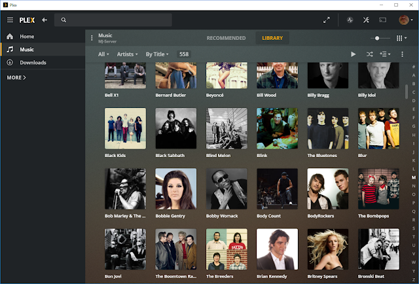The image size is (419, 284).
Task: Click the Bill Wood artist name
Action: tap(266, 95)
